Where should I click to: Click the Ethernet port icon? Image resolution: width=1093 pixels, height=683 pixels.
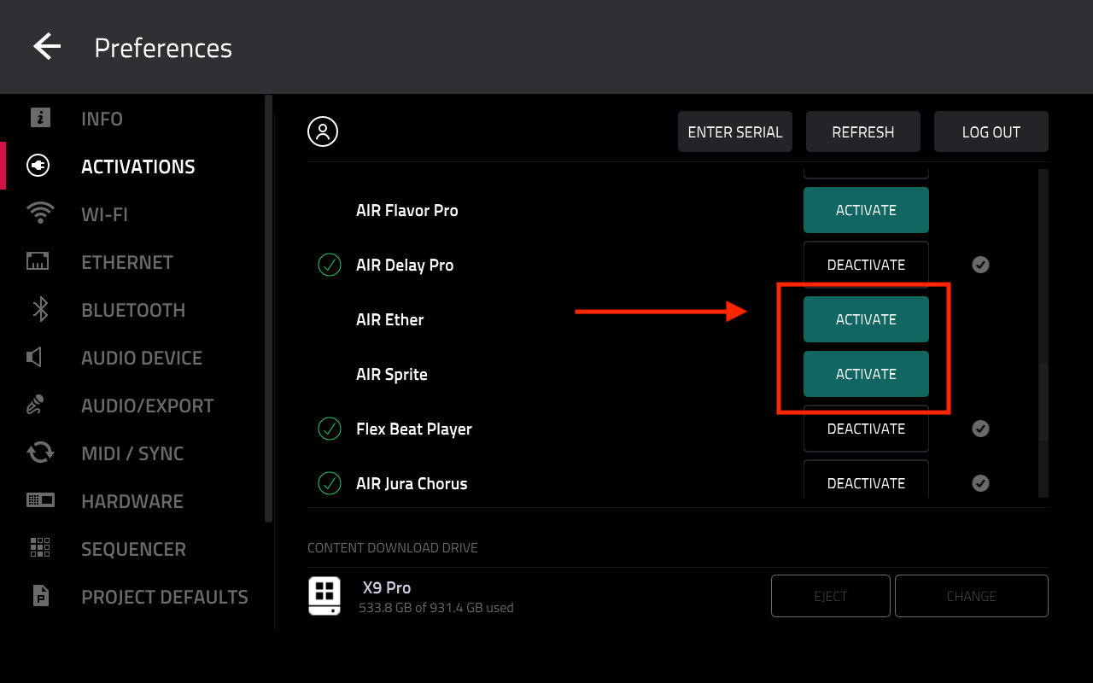pyautogui.click(x=38, y=261)
